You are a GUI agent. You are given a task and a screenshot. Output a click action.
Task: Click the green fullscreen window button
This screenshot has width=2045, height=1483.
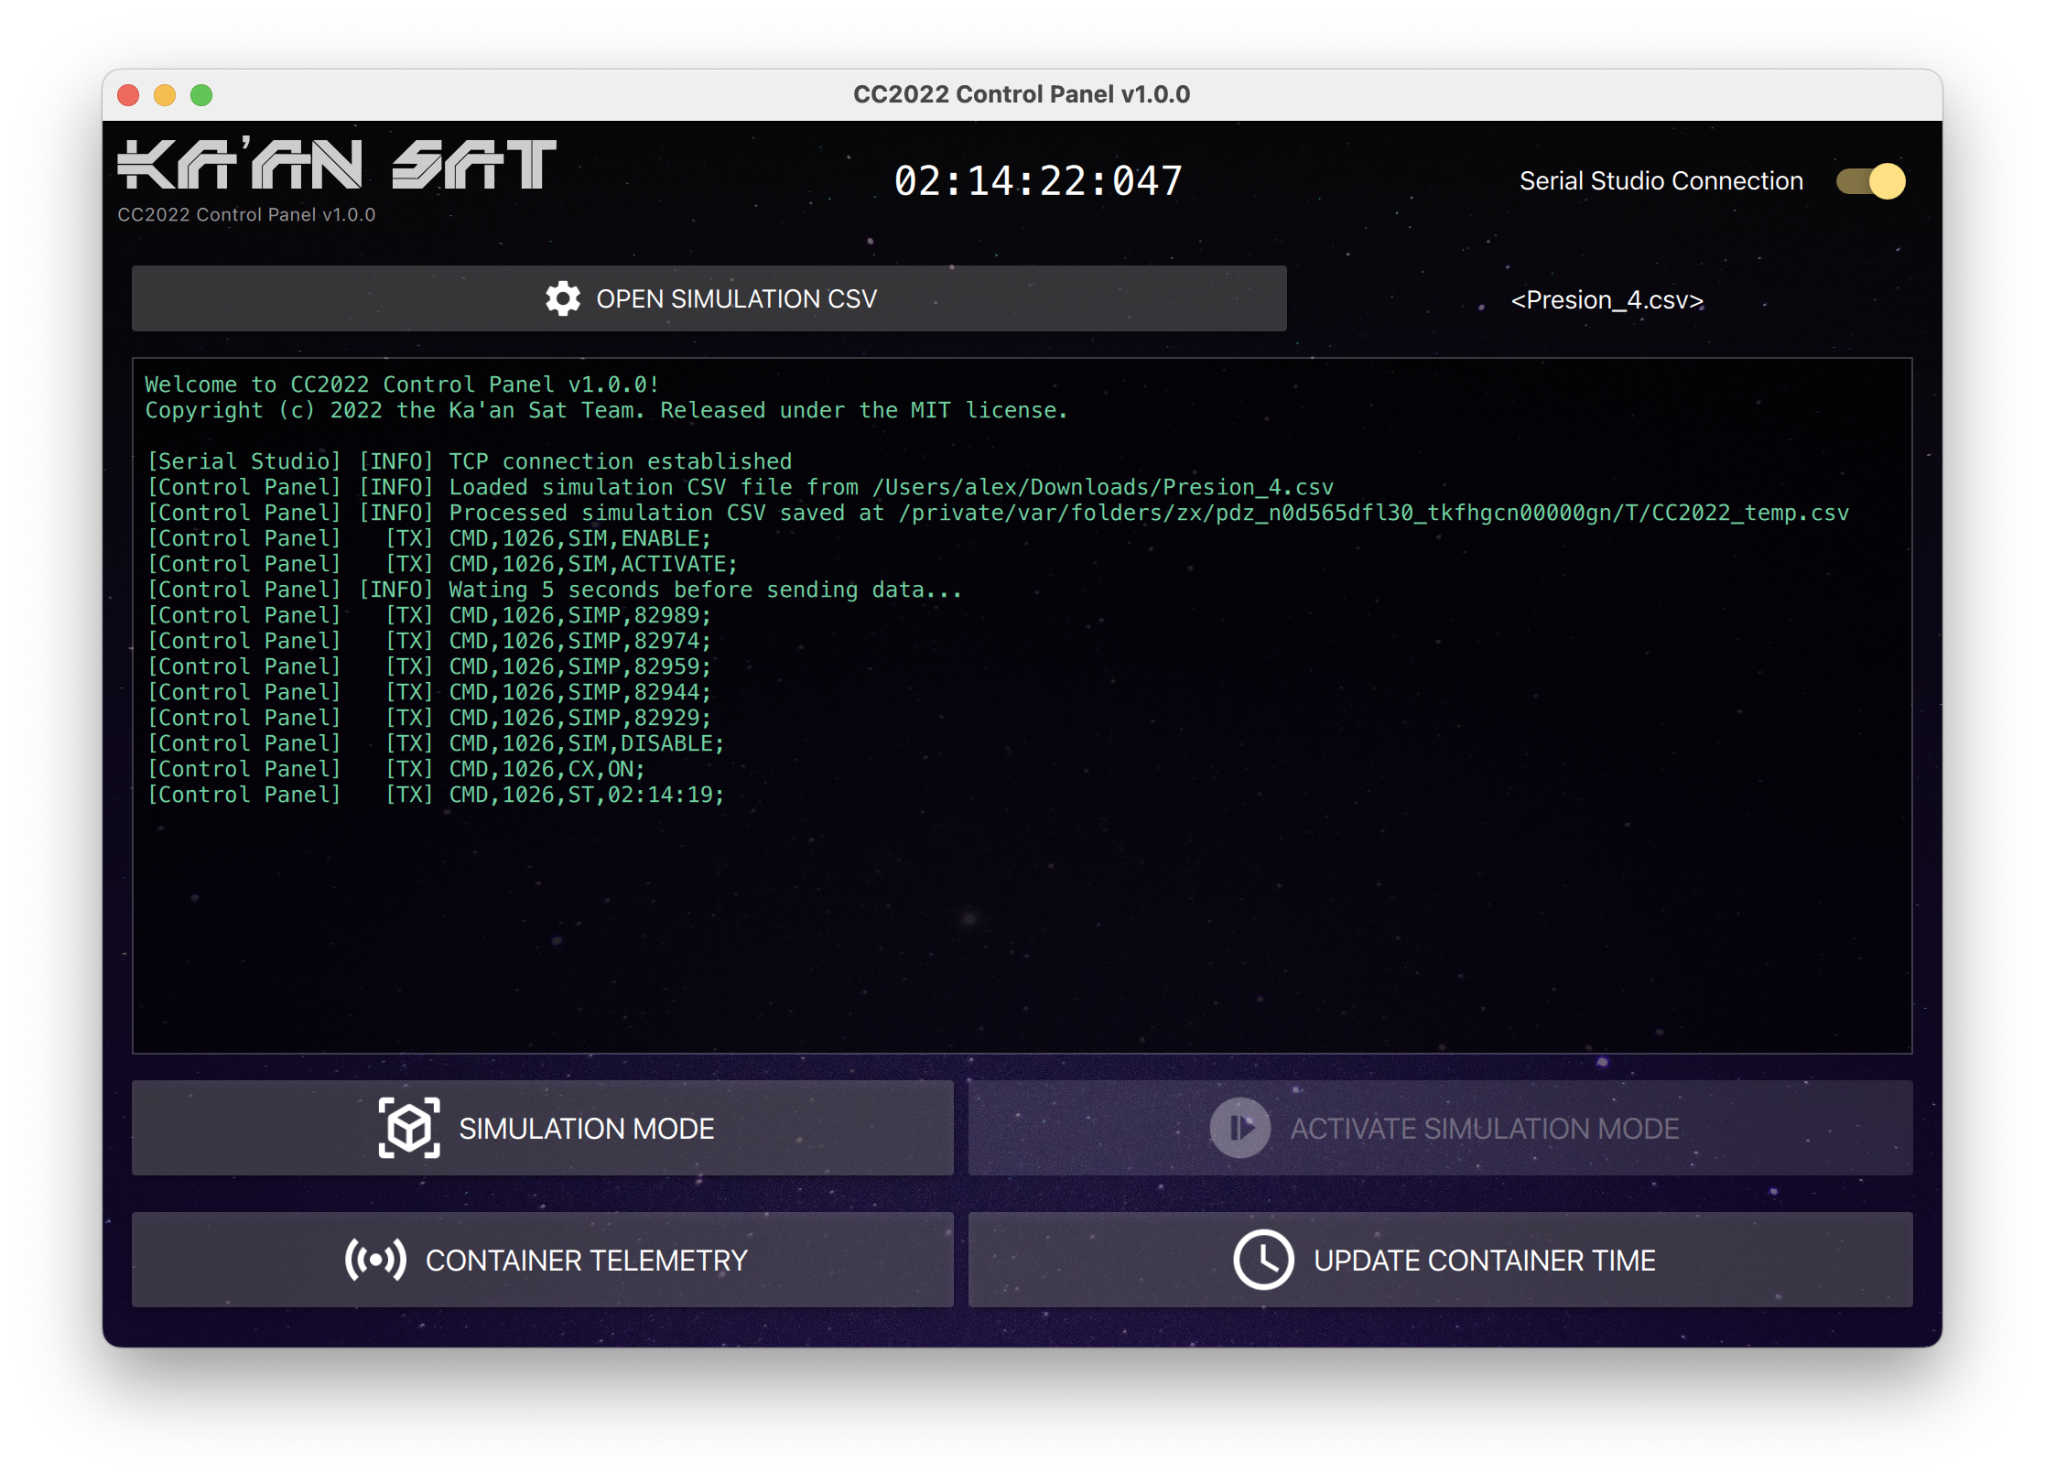pos(201,95)
